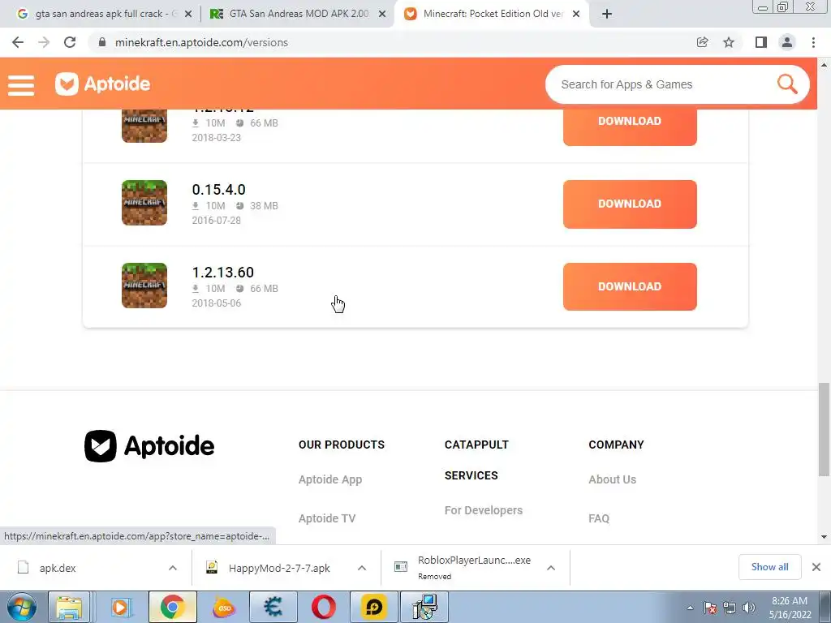Viewport: 831px width, 623px height.
Task: Bookmark this page with star icon
Action: (729, 42)
